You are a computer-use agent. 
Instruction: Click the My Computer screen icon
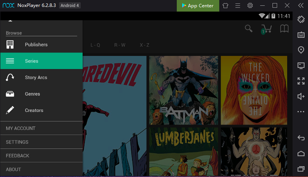301,65
